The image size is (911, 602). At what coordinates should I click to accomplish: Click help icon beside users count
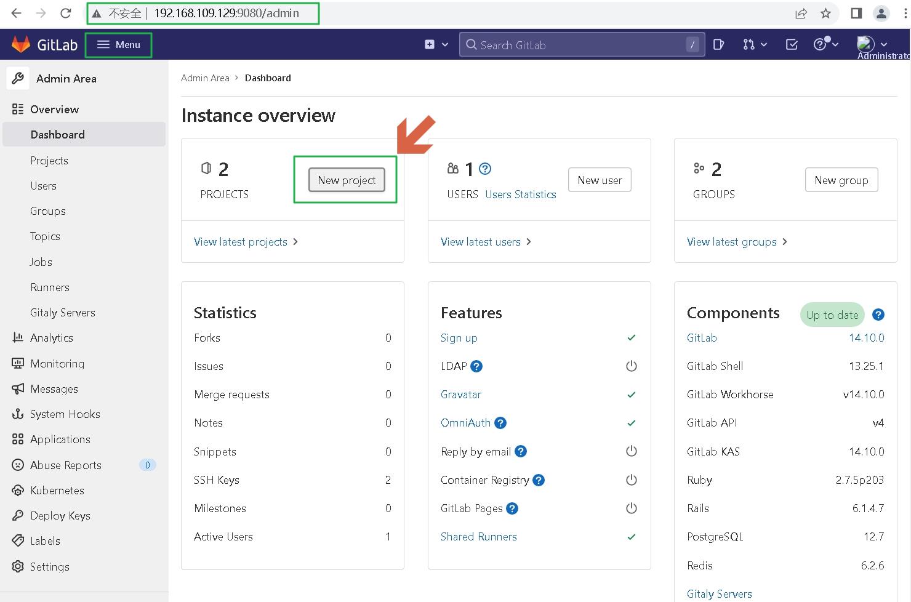coord(485,169)
